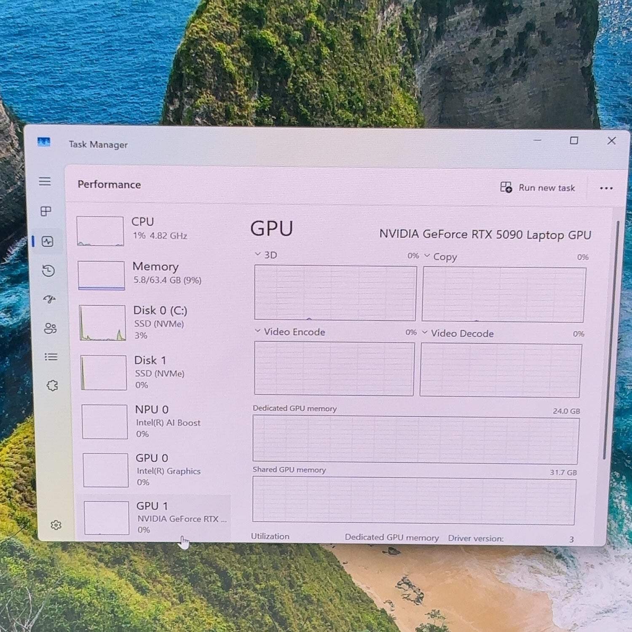The height and width of the screenshot is (632, 632).
Task: Open the App history page icon
Action: [48, 270]
